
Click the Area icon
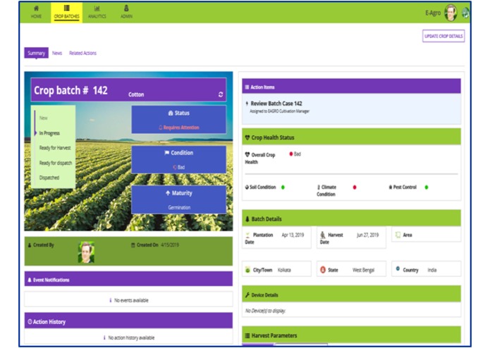pos(398,235)
